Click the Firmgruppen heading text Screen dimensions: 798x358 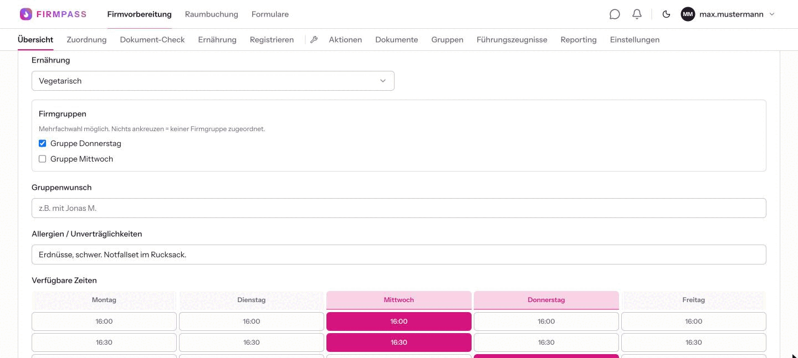tap(63, 114)
